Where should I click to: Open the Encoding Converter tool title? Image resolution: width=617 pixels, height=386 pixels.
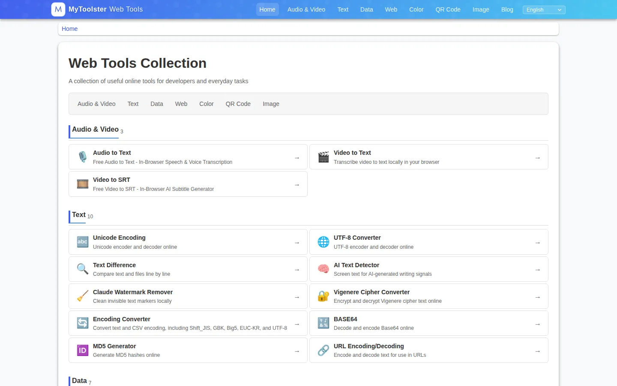(122, 319)
